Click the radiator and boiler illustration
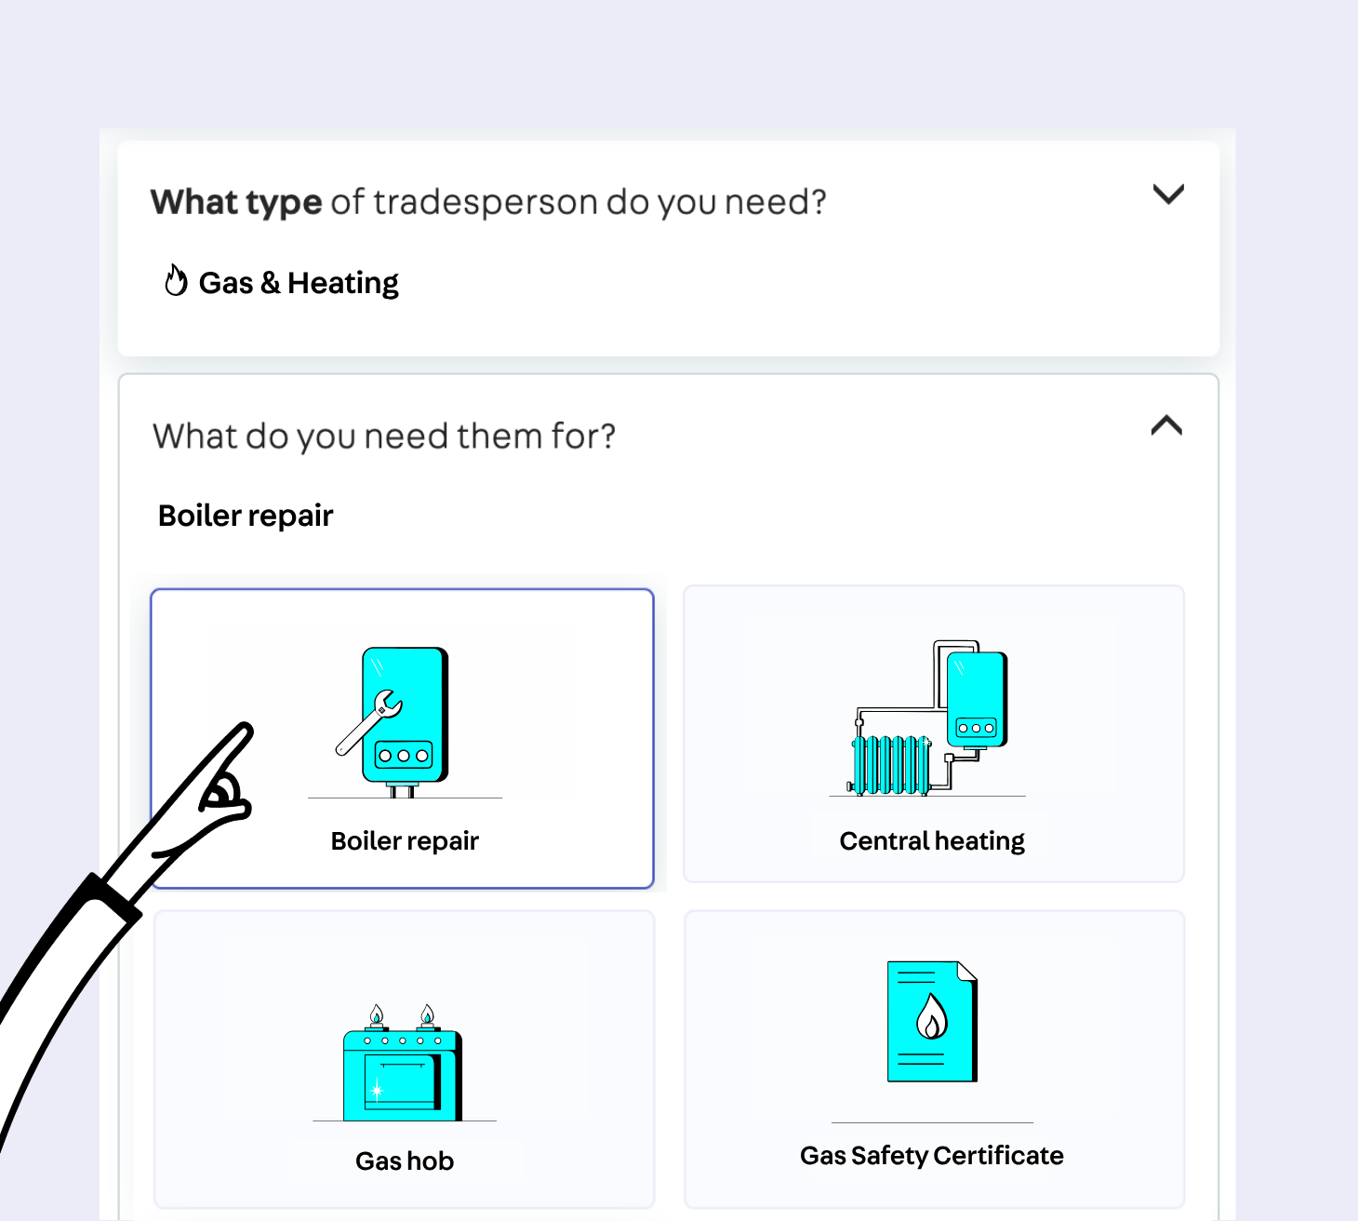Screen dimensions: 1358x1221 (930, 718)
